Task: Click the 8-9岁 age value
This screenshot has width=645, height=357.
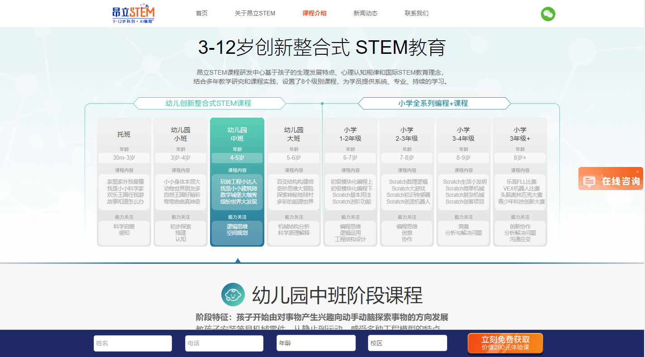Action: point(463,158)
